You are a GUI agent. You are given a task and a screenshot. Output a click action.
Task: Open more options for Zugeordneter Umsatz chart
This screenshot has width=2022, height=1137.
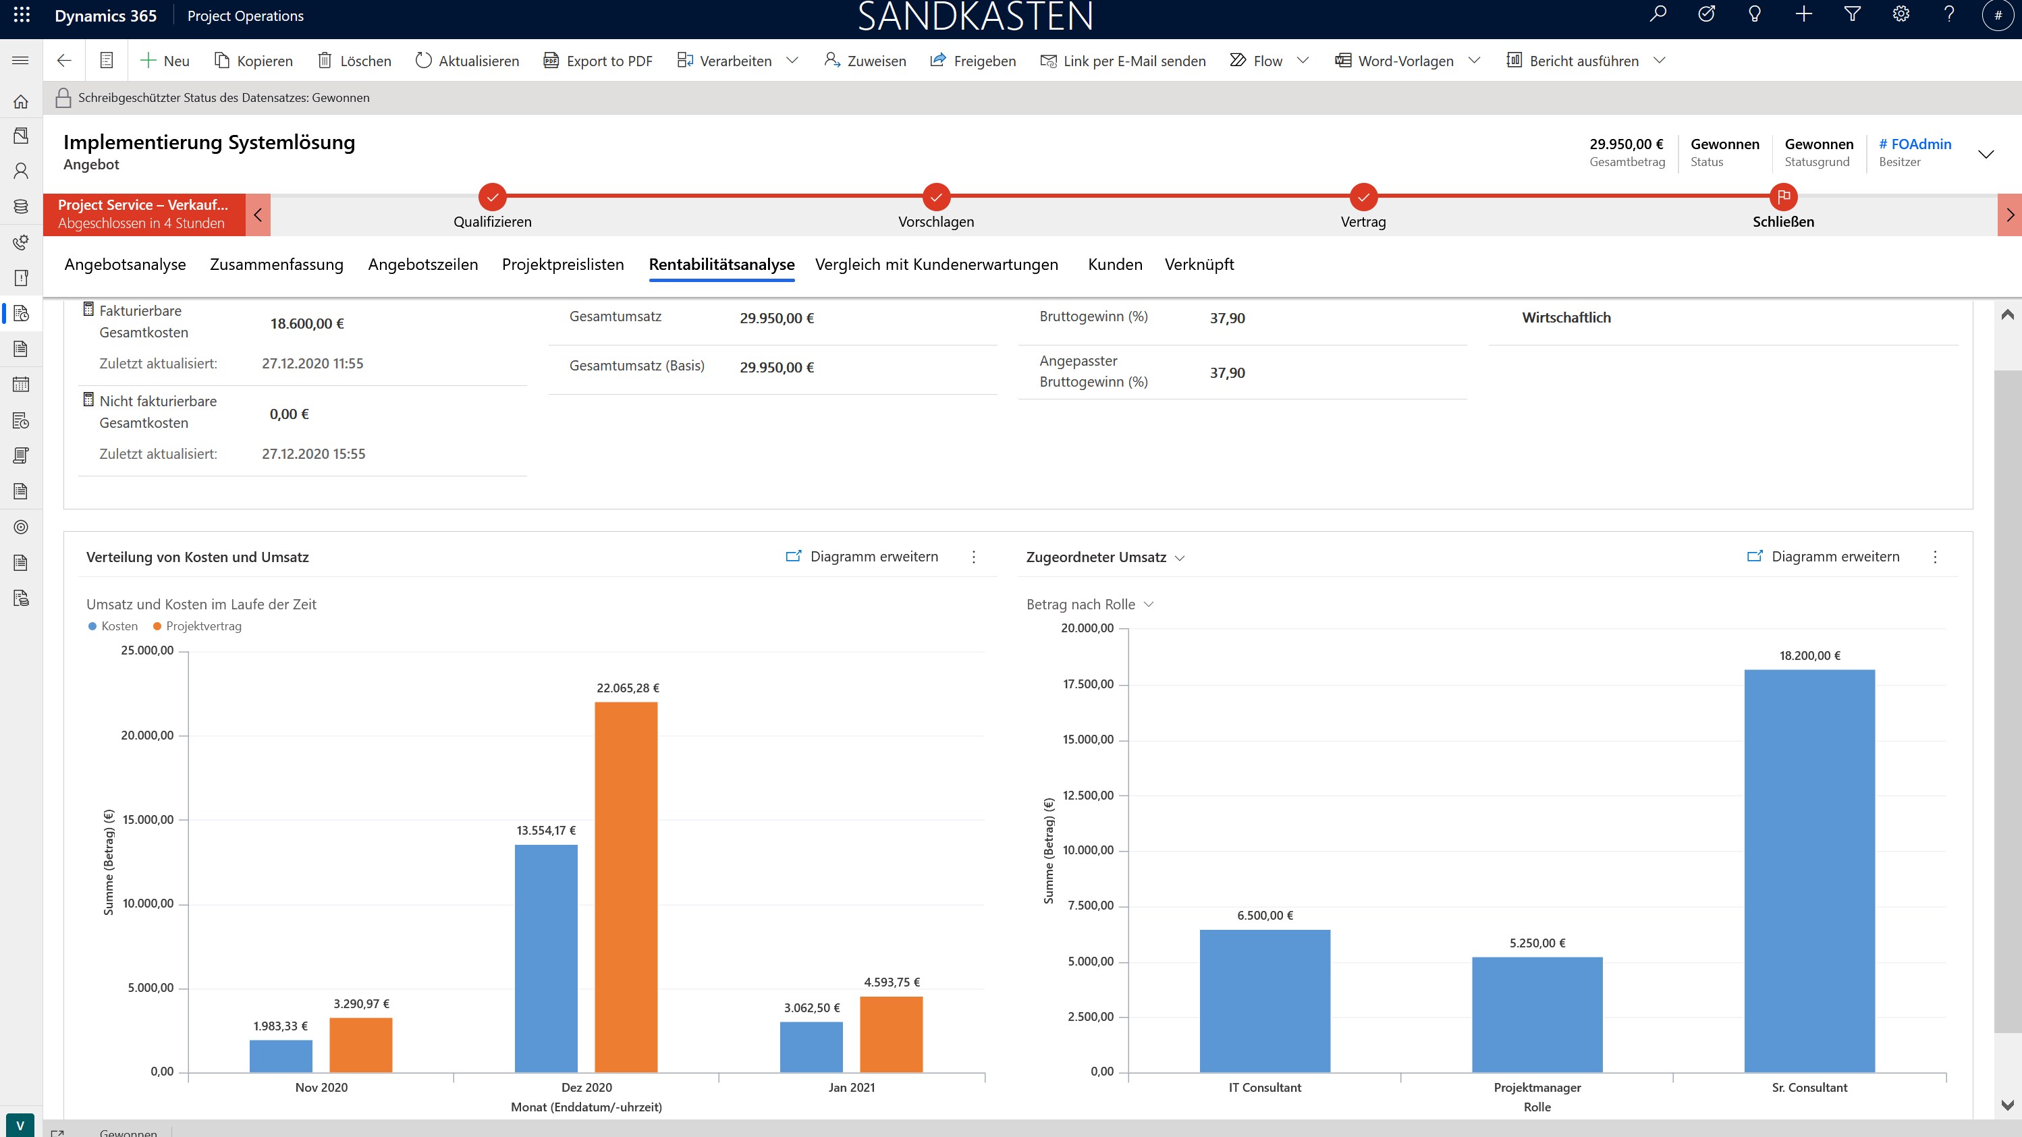click(1935, 556)
